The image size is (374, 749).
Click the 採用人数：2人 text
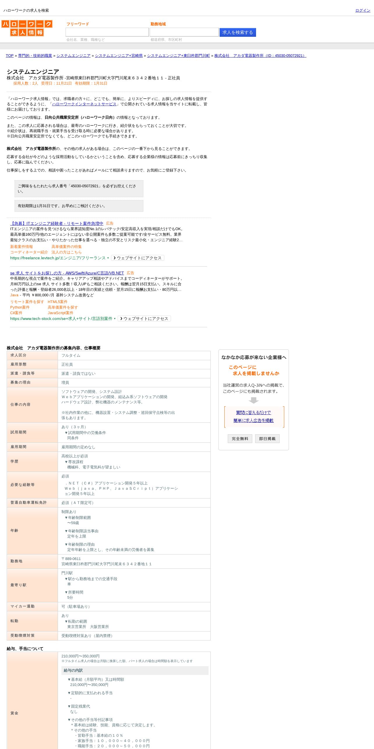point(26,83)
